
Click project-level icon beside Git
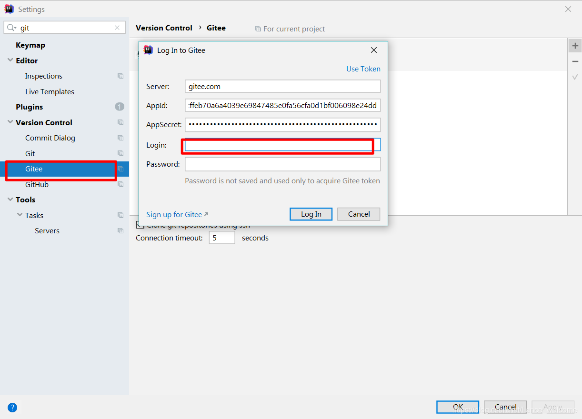click(120, 153)
